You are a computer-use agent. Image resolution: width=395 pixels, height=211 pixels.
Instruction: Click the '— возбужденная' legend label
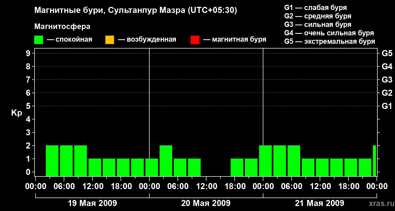click(147, 40)
